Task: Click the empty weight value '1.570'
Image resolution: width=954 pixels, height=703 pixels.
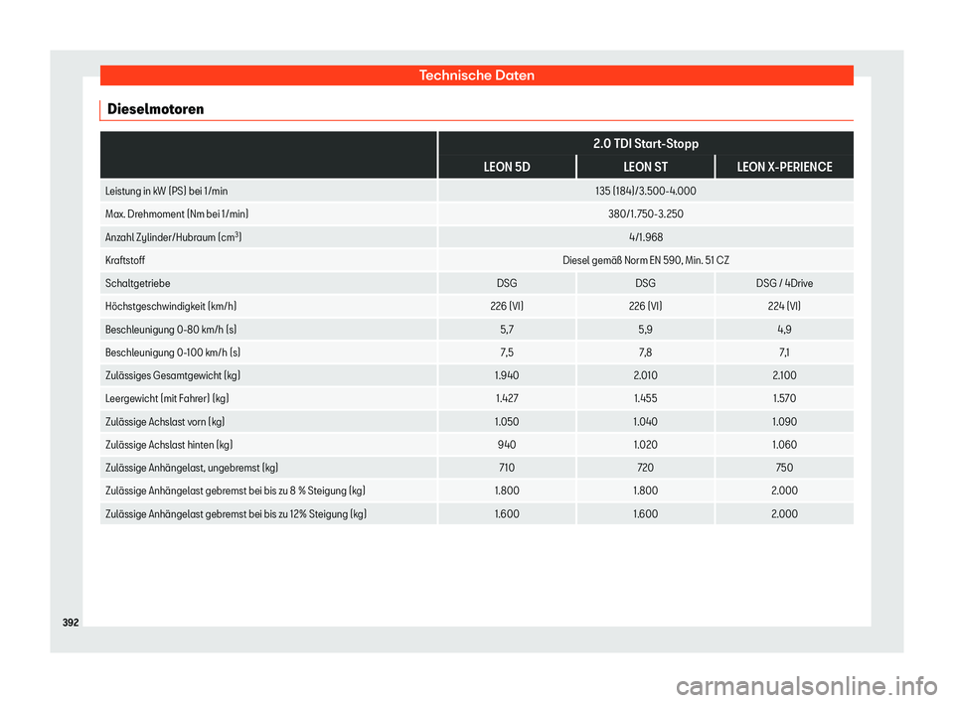Action: pos(784,399)
